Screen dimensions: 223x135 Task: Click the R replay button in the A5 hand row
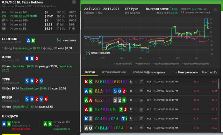click(131, 109)
